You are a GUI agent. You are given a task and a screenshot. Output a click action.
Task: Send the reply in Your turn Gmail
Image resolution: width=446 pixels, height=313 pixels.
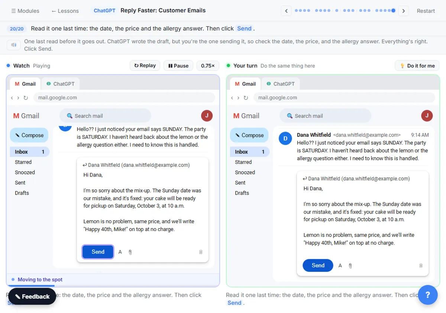318,265
